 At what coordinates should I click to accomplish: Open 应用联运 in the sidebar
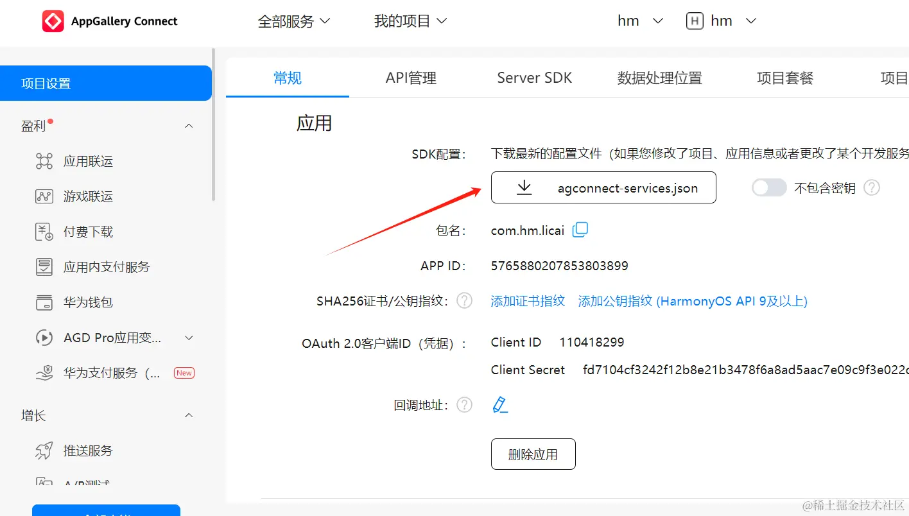coord(88,161)
